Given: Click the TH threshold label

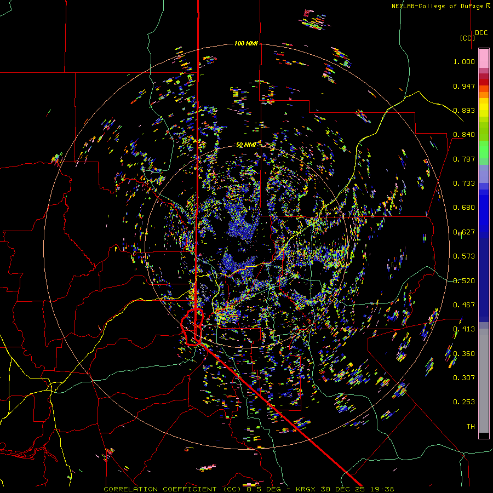Looking at the screenshot, I should 471,427.
